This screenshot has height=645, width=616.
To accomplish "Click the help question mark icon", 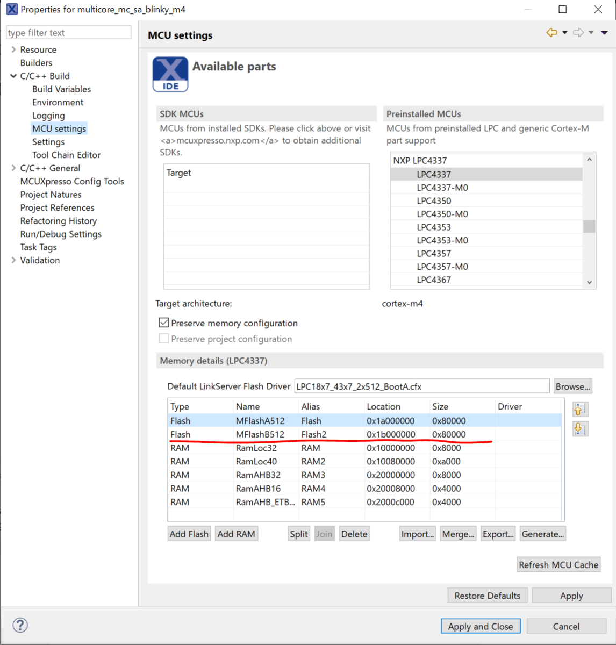I will click(20, 625).
